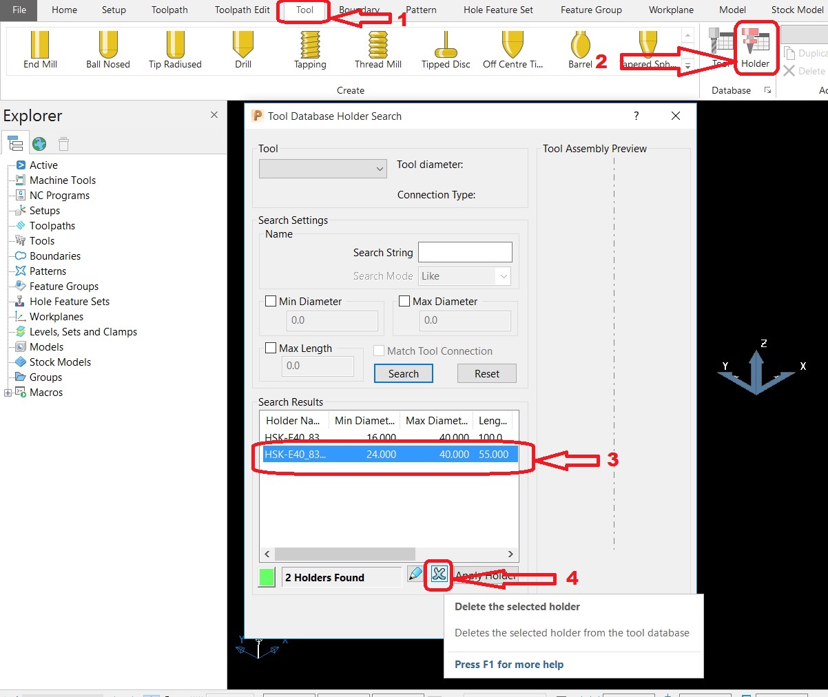Select the highlighted HSK-E40 holder row
This screenshot has width=828, height=697.
pos(386,454)
